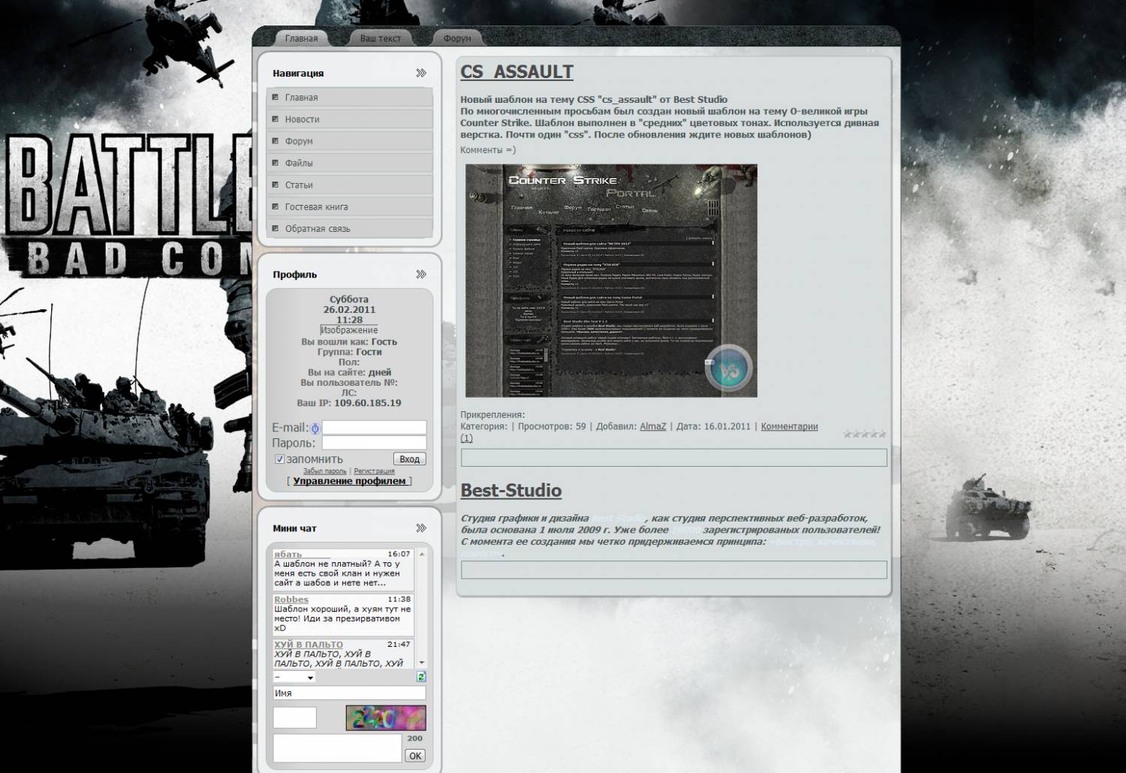Focus the captcha code input box

click(x=294, y=717)
